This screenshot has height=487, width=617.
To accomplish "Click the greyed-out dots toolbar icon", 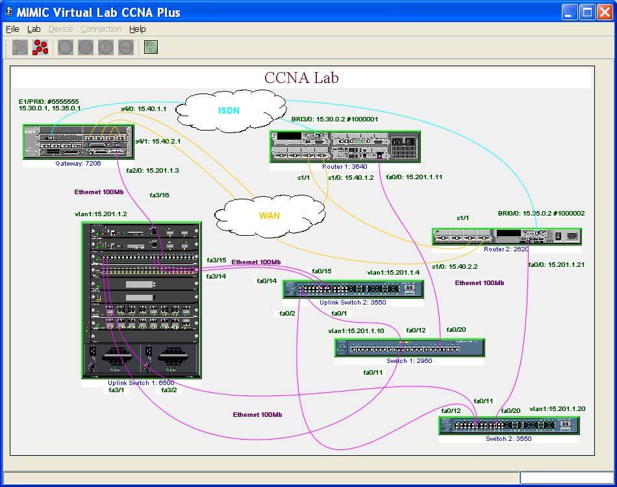I will click(19, 47).
